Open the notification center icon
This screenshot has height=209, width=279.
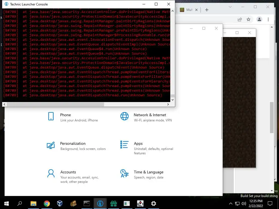(270, 204)
